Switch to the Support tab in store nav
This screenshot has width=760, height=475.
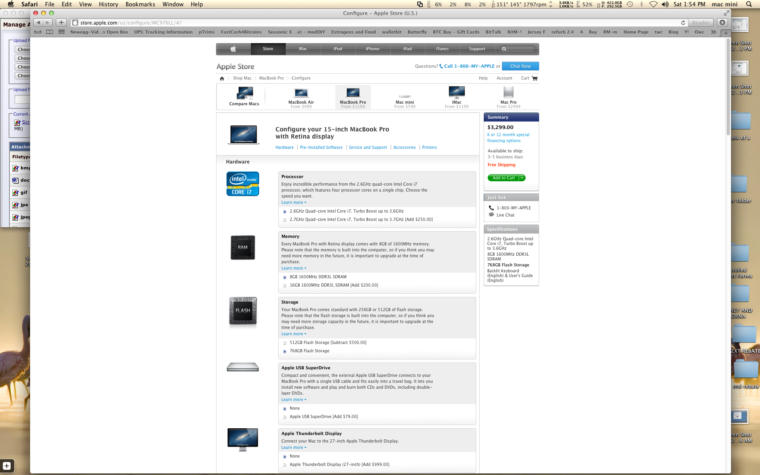477,49
